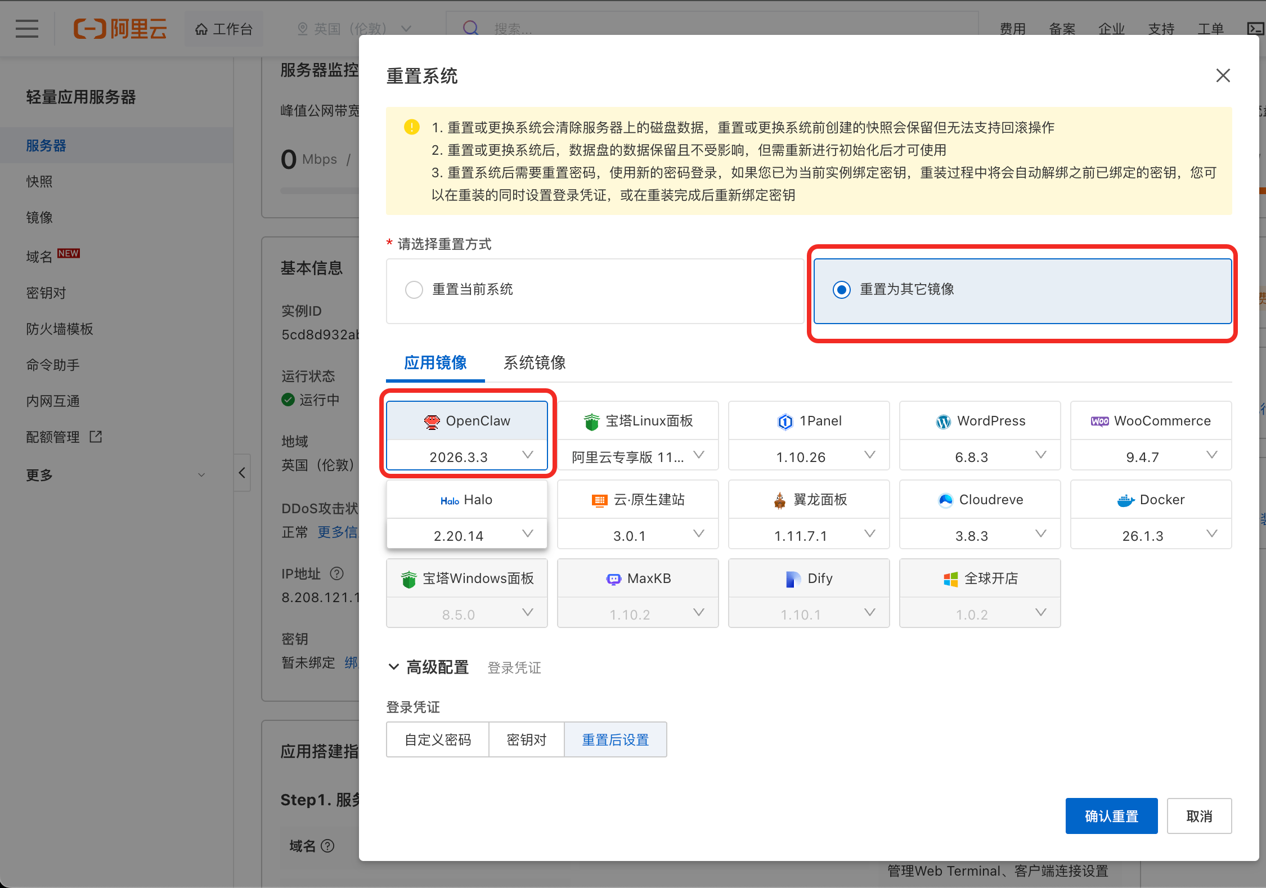Select 重置当前系统 radio option
The width and height of the screenshot is (1266, 888).
(x=414, y=290)
